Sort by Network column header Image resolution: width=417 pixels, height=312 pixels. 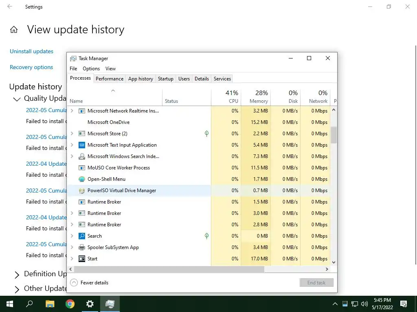(x=316, y=97)
